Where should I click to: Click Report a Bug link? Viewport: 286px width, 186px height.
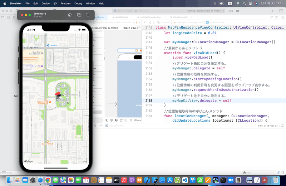click(132, 28)
